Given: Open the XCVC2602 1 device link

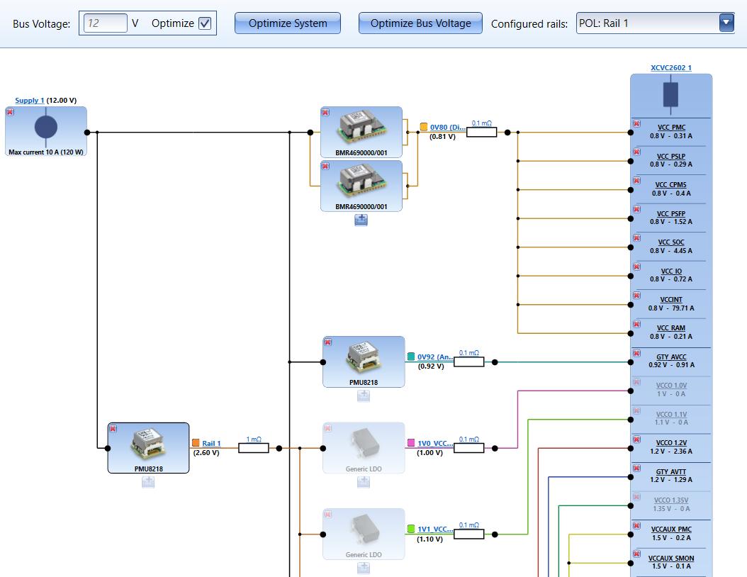Looking at the screenshot, I should point(670,68).
